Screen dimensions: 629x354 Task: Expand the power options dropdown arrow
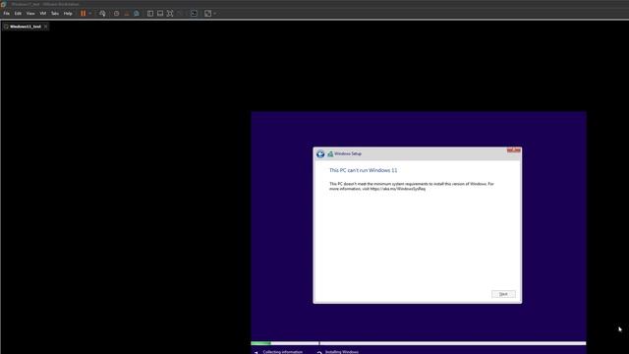90,13
